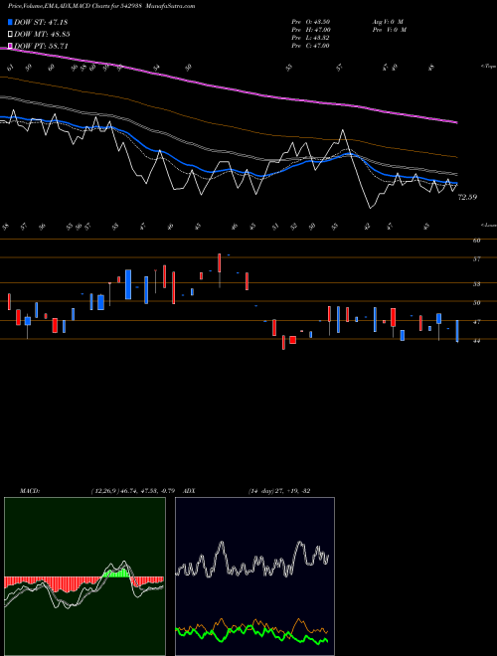Click inside the dark blue ADX chart panel
This screenshot has width=497, height=656.
tap(254, 576)
